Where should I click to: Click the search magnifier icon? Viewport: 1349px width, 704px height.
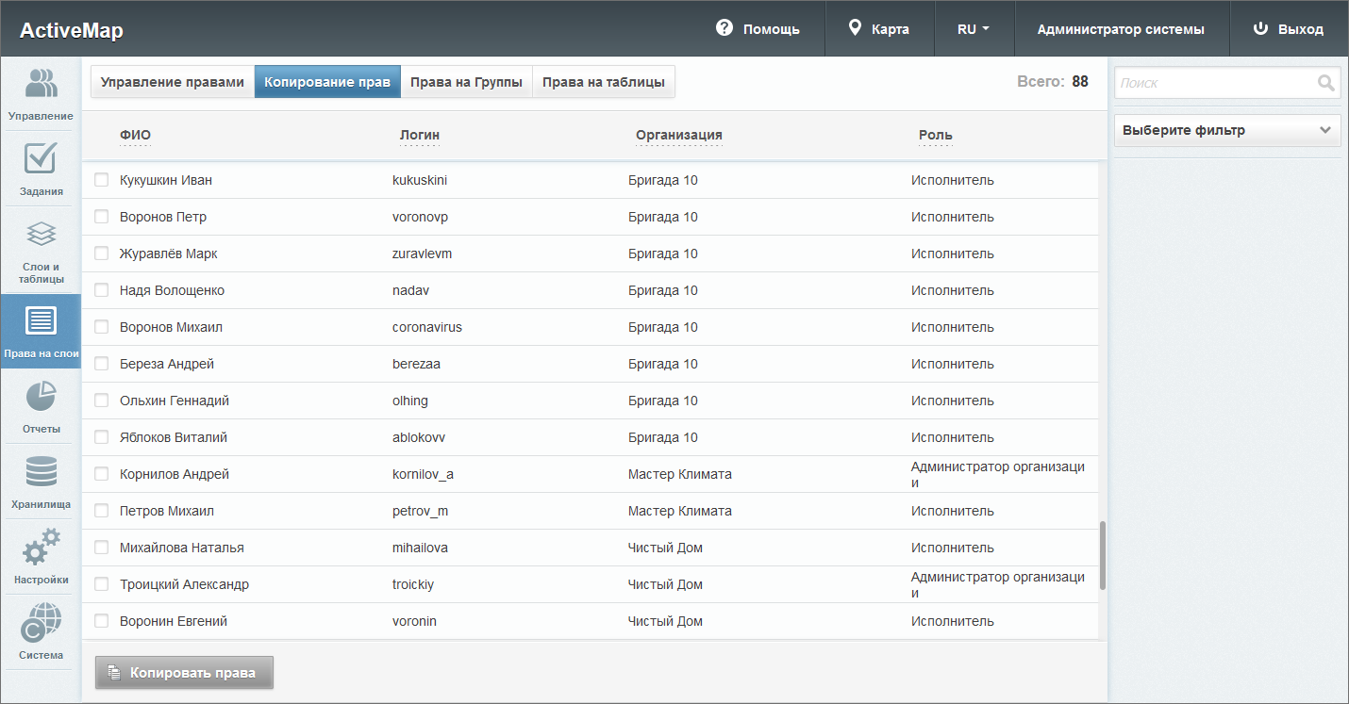point(1326,83)
